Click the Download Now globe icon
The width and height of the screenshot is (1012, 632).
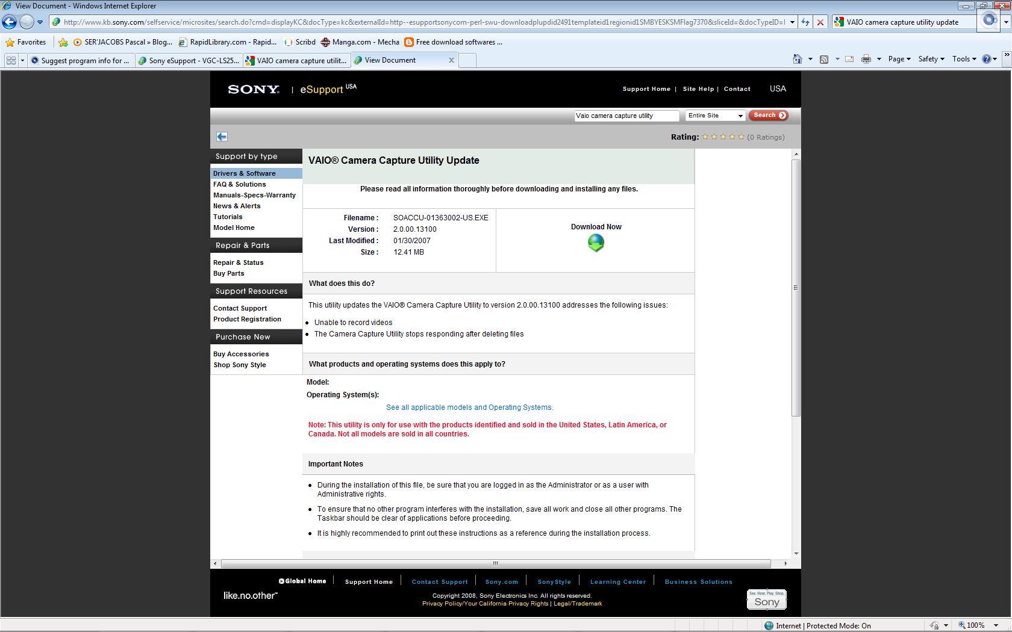pyautogui.click(x=596, y=243)
